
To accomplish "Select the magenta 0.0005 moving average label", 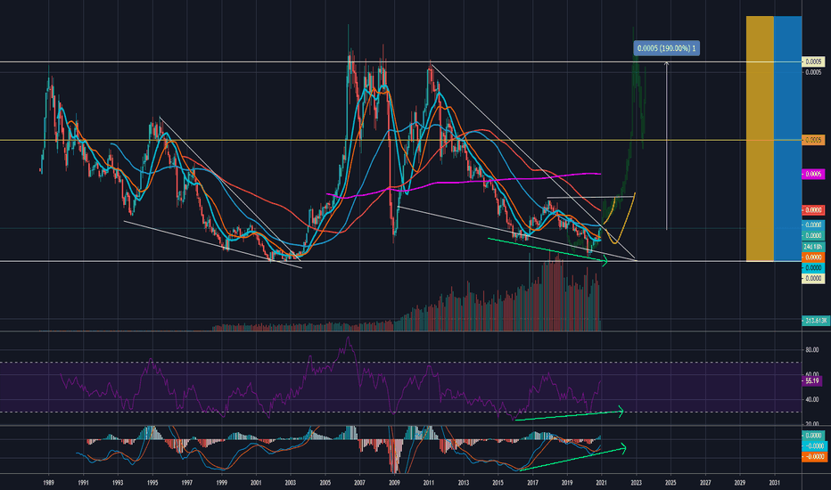I will coord(813,175).
